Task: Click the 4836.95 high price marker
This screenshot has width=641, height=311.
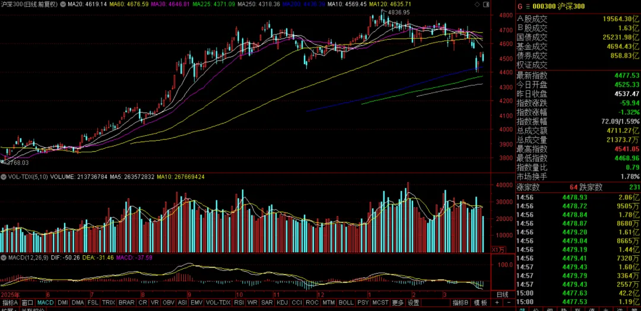Action: pos(399,12)
